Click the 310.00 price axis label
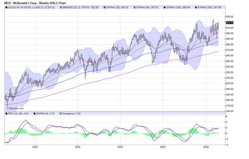The height and width of the screenshot is (159, 249). click(x=230, y=28)
